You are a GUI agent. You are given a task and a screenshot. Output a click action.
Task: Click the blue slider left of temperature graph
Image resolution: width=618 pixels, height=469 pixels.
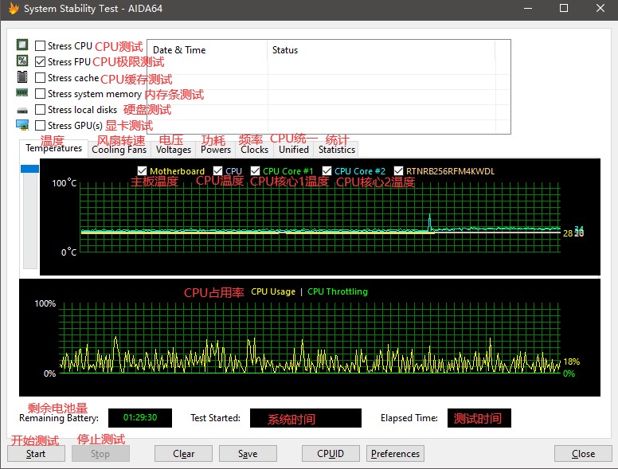pyautogui.click(x=30, y=169)
